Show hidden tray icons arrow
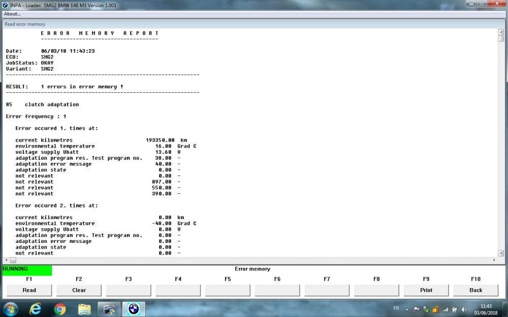Image resolution: width=508 pixels, height=317 pixels. click(x=407, y=309)
